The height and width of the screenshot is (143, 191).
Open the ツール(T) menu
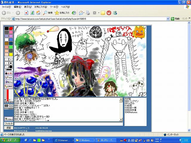click(x=54, y=7)
